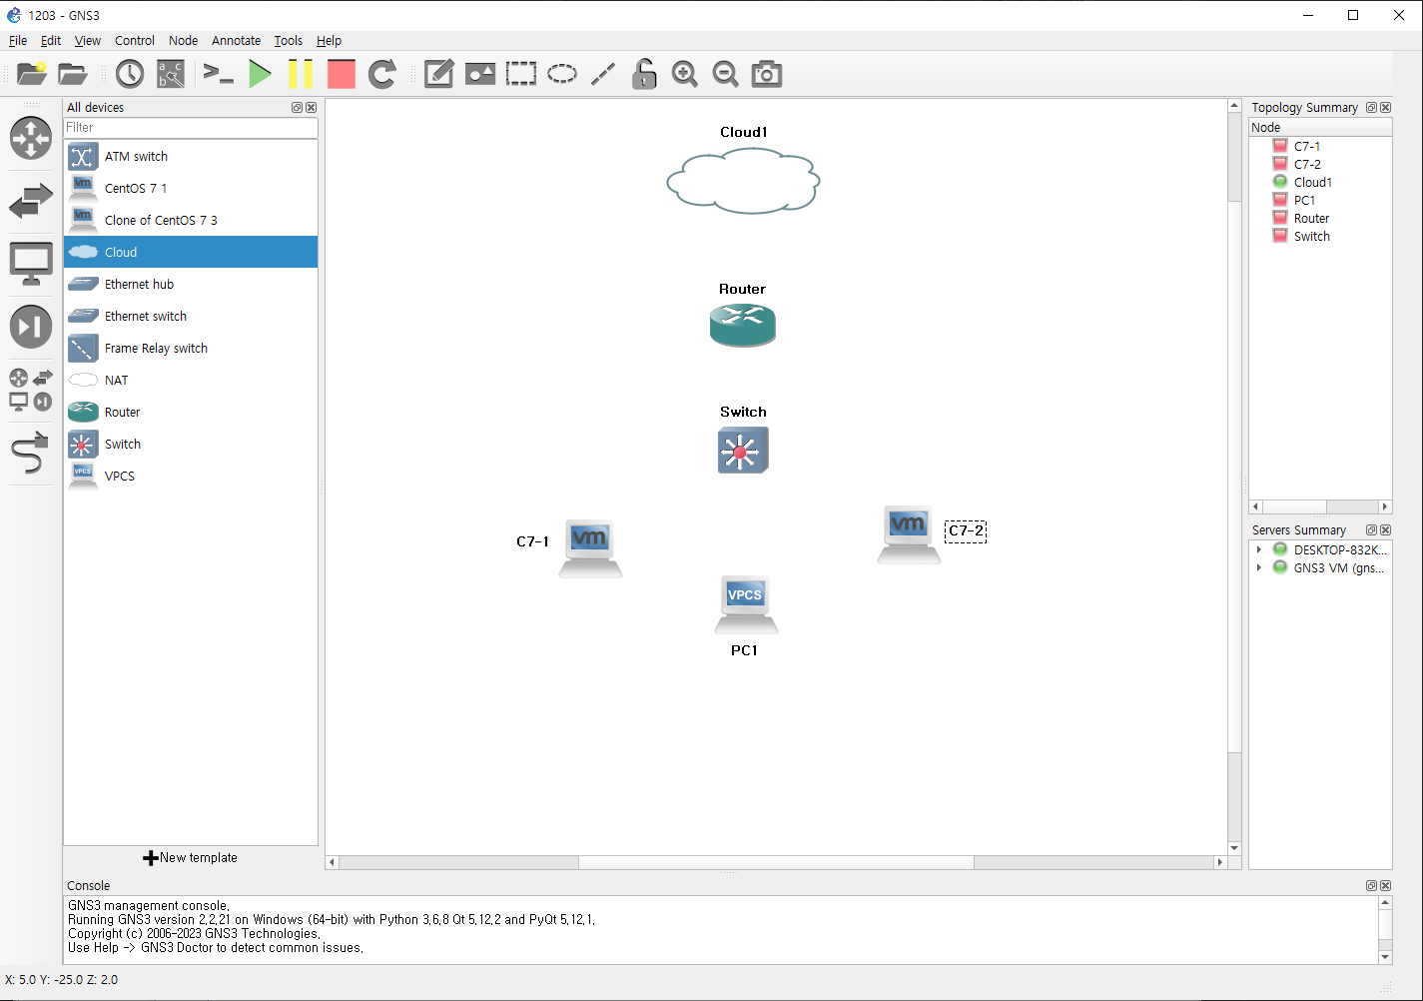Browse security devices sidebar icon
Image resolution: width=1423 pixels, height=1001 pixels.
[31, 327]
